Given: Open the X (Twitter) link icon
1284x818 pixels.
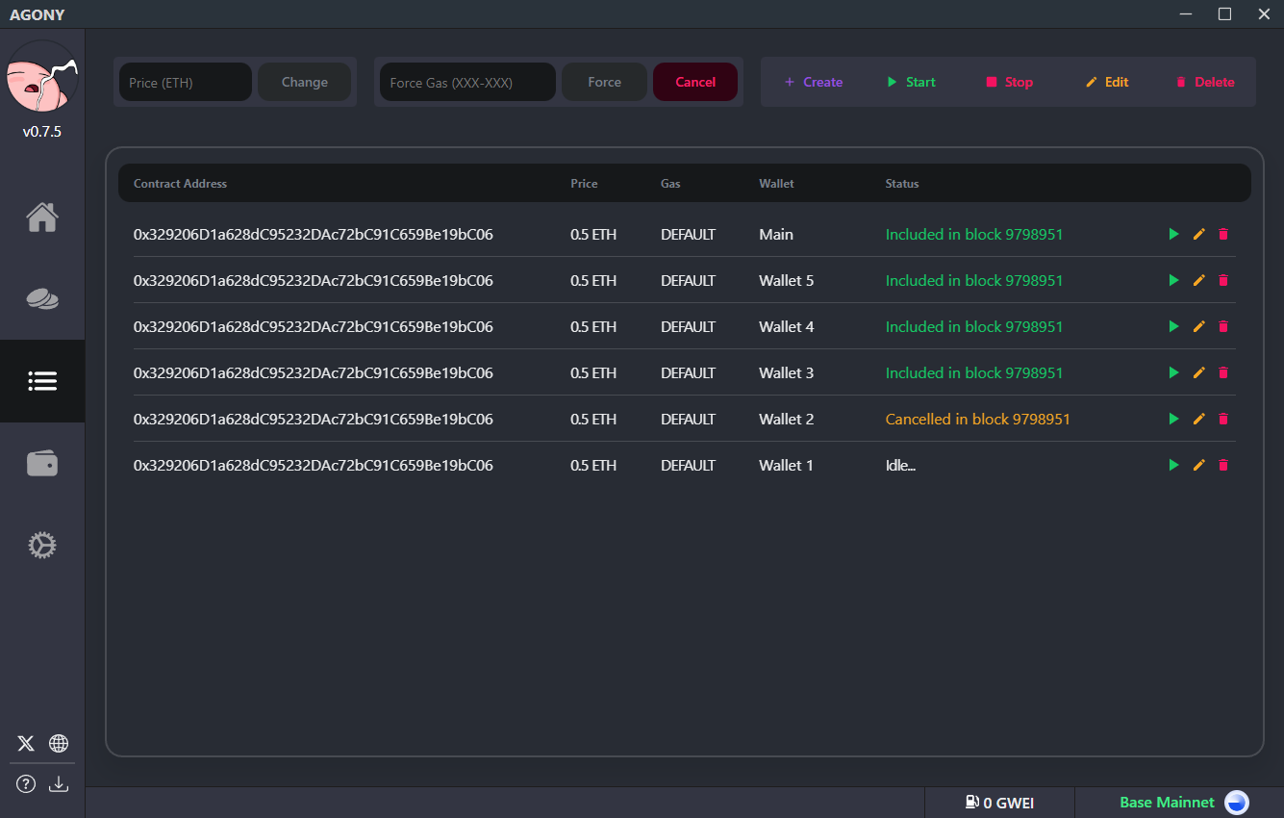Looking at the screenshot, I should pyautogui.click(x=26, y=743).
